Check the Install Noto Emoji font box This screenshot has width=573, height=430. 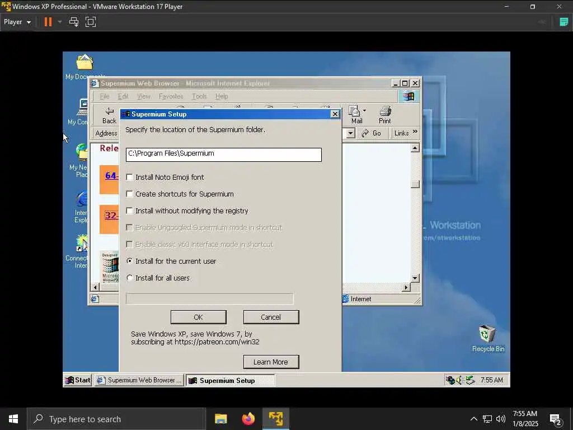[129, 177]
